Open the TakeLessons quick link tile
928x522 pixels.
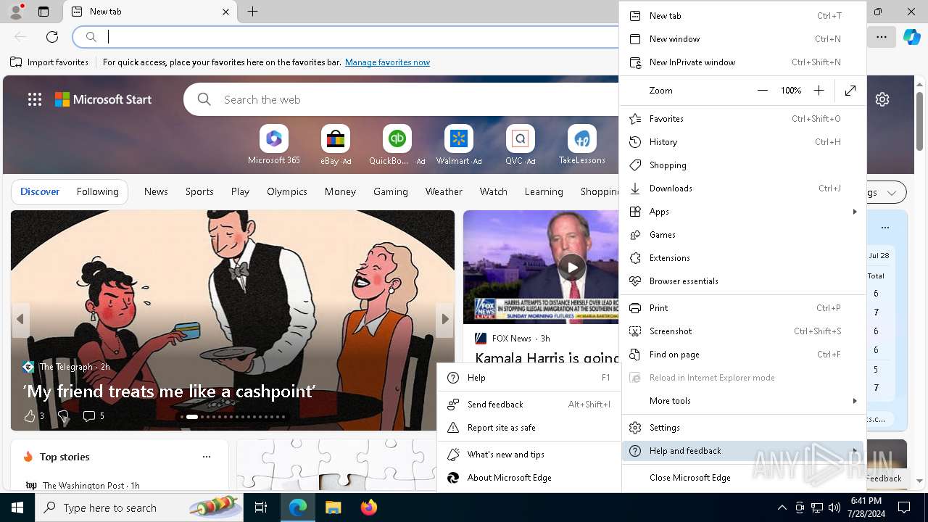582,145
